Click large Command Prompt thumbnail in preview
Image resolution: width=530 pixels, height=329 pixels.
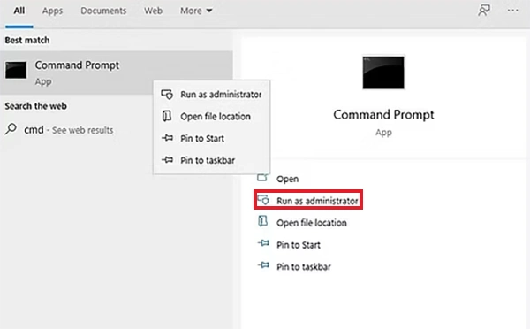click(x=383, y=73)
